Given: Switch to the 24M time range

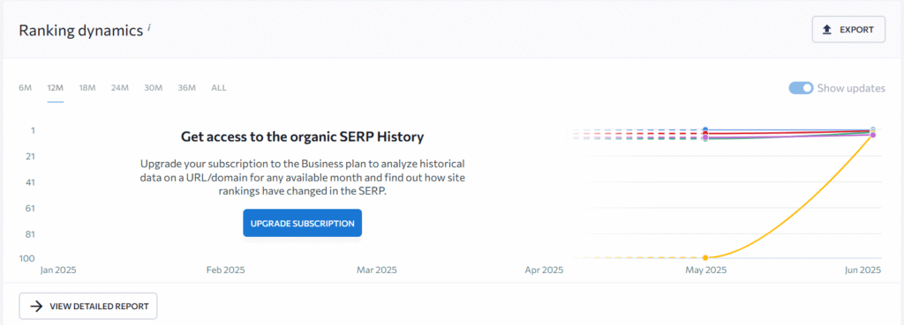Looking at the screenshot, I should 120,88.
